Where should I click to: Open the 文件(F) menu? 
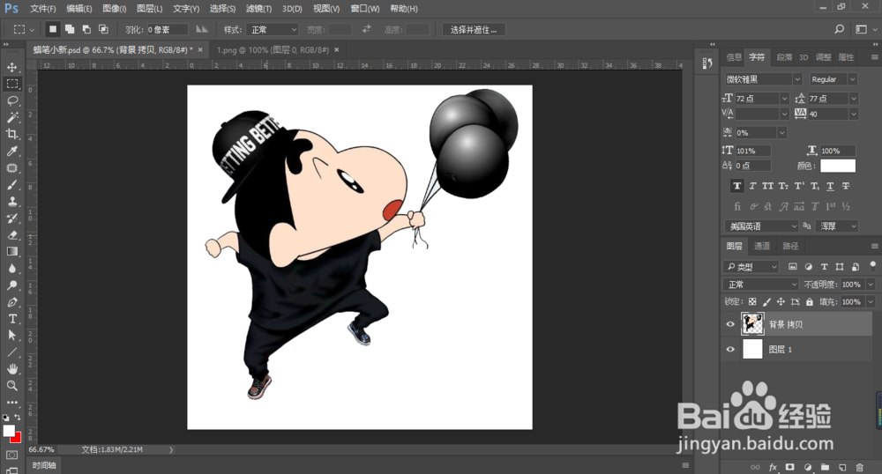tap(42, 9)
